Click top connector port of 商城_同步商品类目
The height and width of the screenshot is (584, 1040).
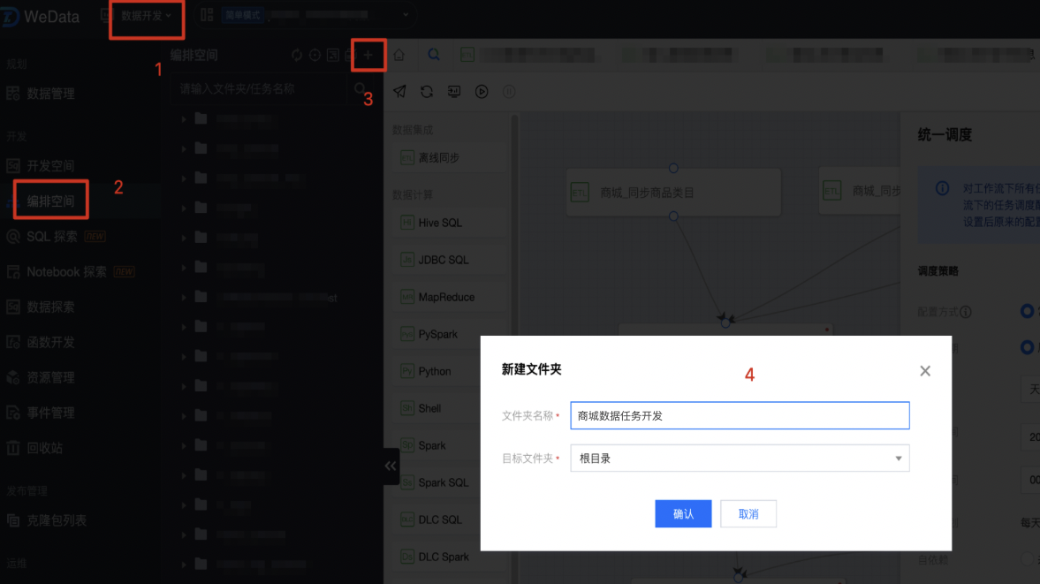tap(673, 169)
